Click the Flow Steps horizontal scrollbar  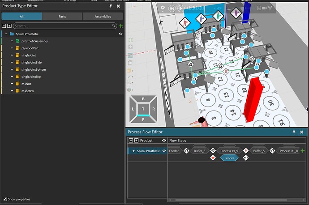click(231, 200)
